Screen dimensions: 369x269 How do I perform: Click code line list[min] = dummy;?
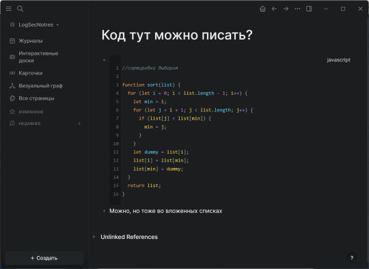point(158,169)
